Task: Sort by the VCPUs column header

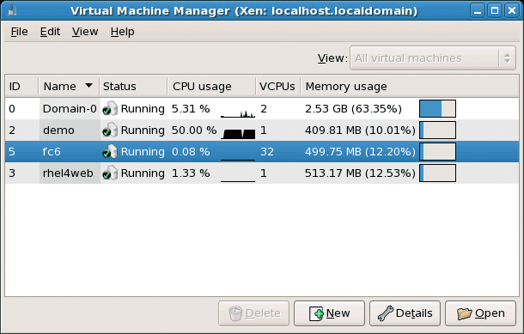Action: [277, 87]
